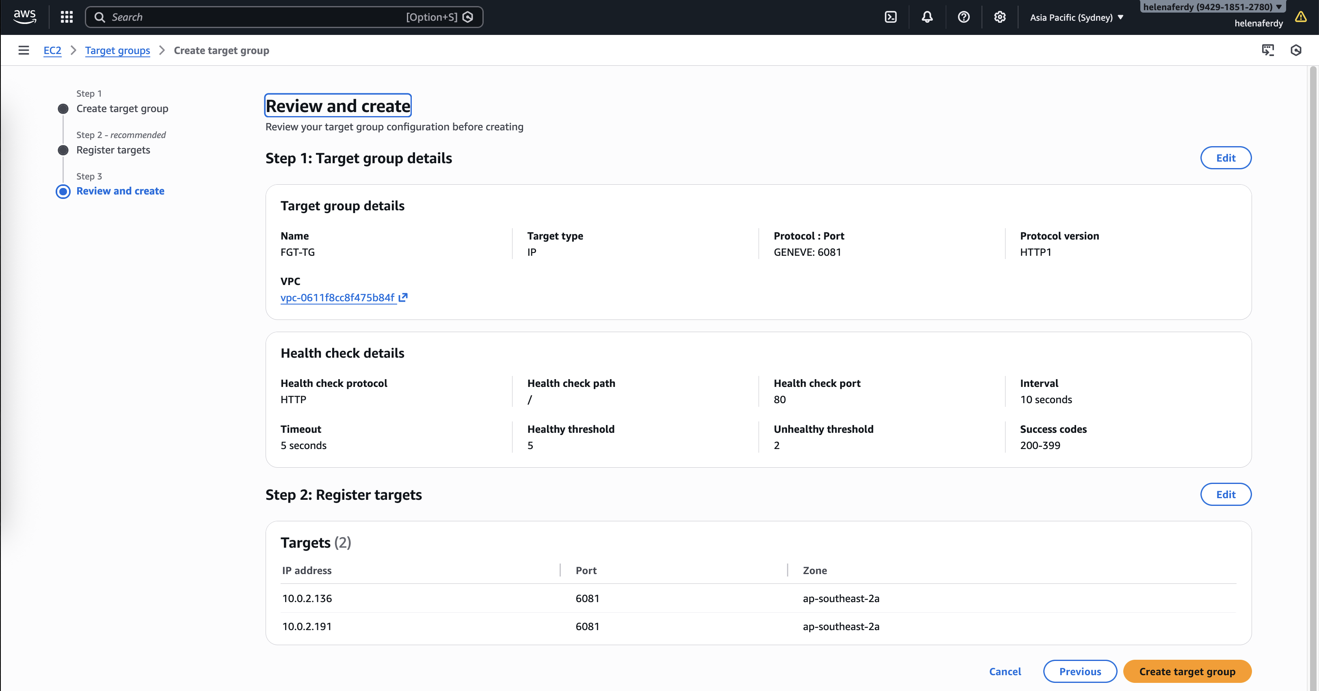1319x691 pixels.
Task: Select the Step 3 Review and create indicator
Action: 63,192
